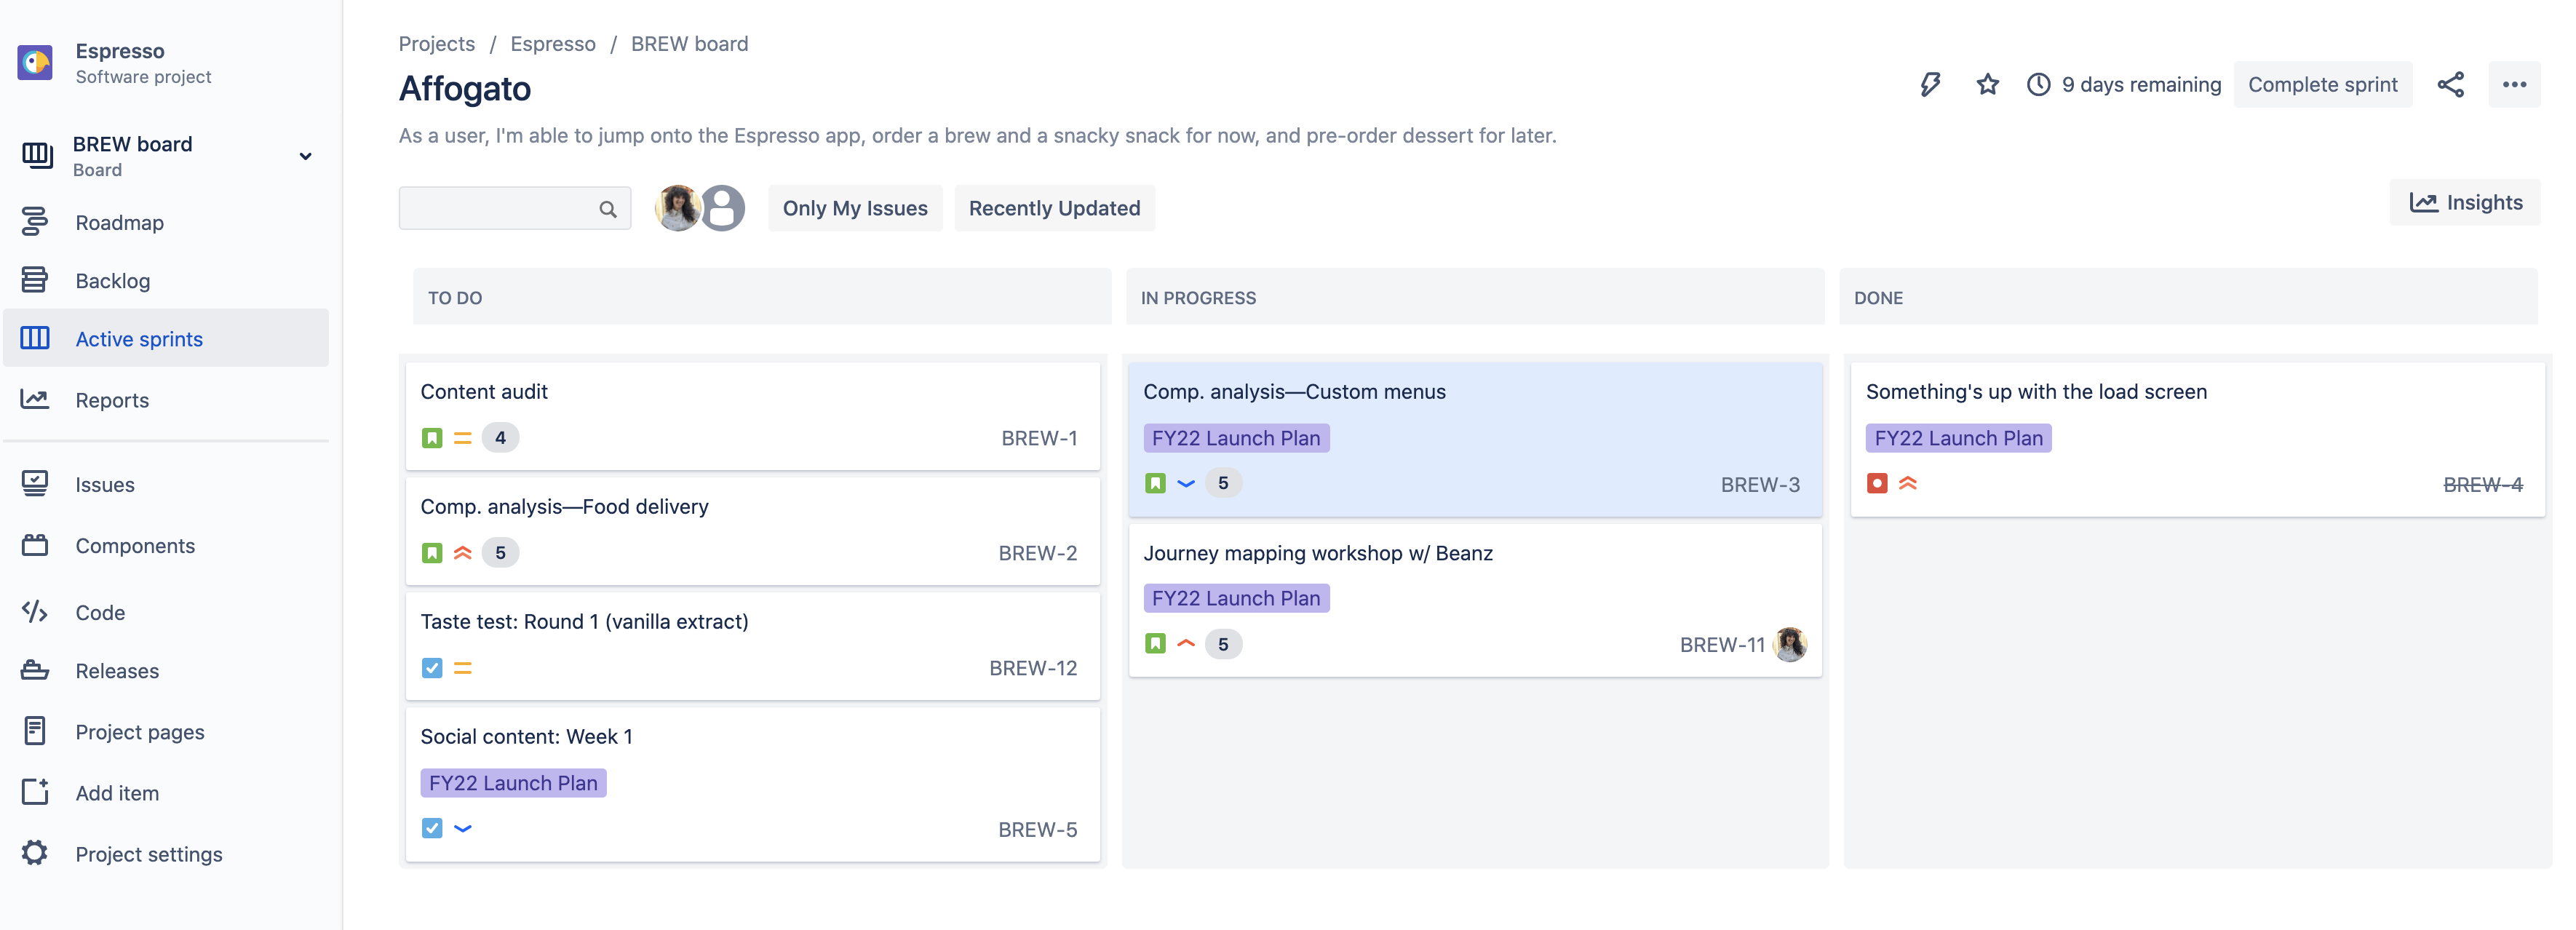Click the FY22 Launch Plan tag on BREW-5
Viewport: 2576px width, 930px height.
tap(514, 781)
